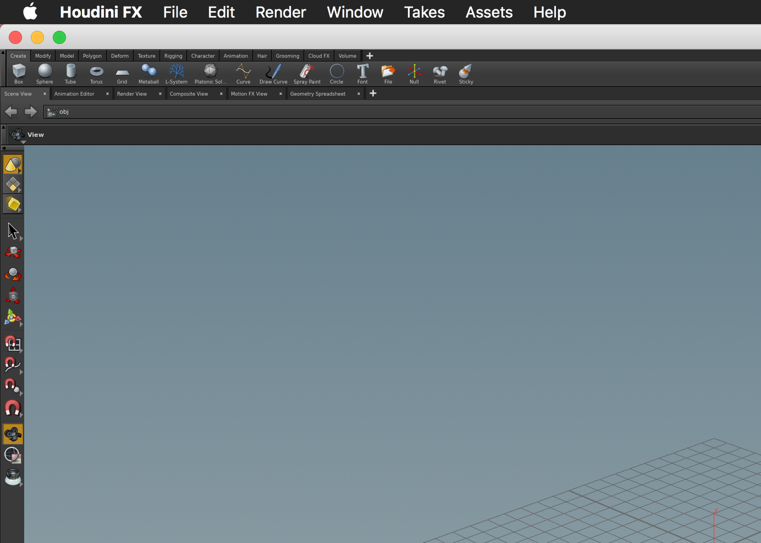Open the Texture shelf tab

pyautogui.click(x=146, y=56)
